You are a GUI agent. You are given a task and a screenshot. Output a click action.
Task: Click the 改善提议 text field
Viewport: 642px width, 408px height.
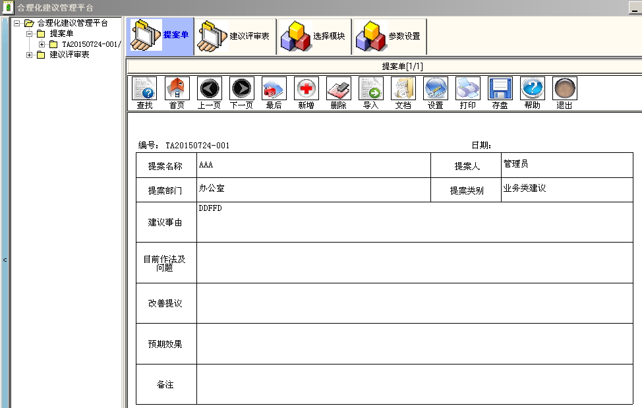click(x=414, y=303)
